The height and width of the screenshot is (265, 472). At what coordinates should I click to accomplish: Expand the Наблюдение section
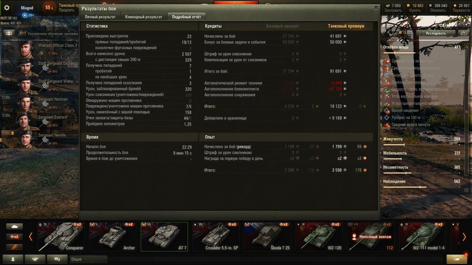click(x=394, y=181)
